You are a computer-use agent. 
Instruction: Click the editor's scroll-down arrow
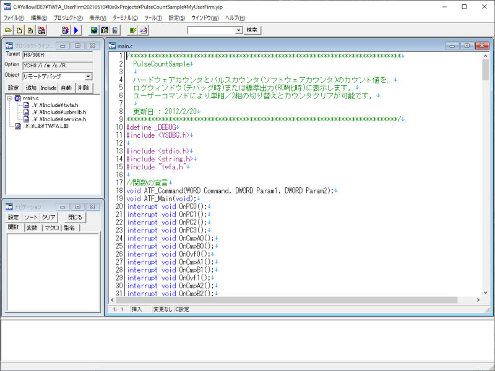(485, 292)
